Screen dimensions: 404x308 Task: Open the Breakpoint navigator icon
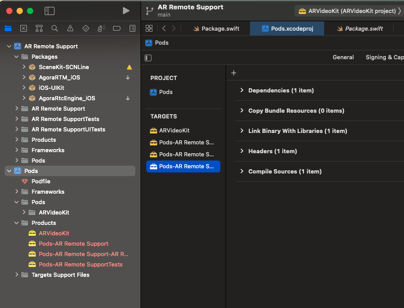(117, 29)
